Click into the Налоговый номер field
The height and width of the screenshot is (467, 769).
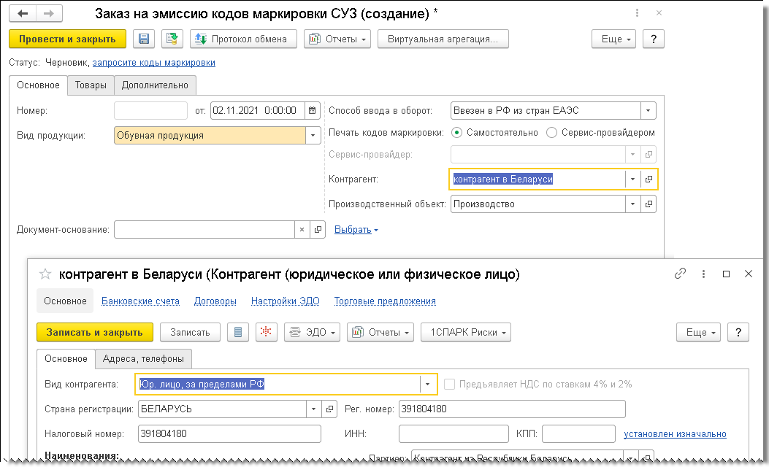pyautogui.click(x=229, y=433)
